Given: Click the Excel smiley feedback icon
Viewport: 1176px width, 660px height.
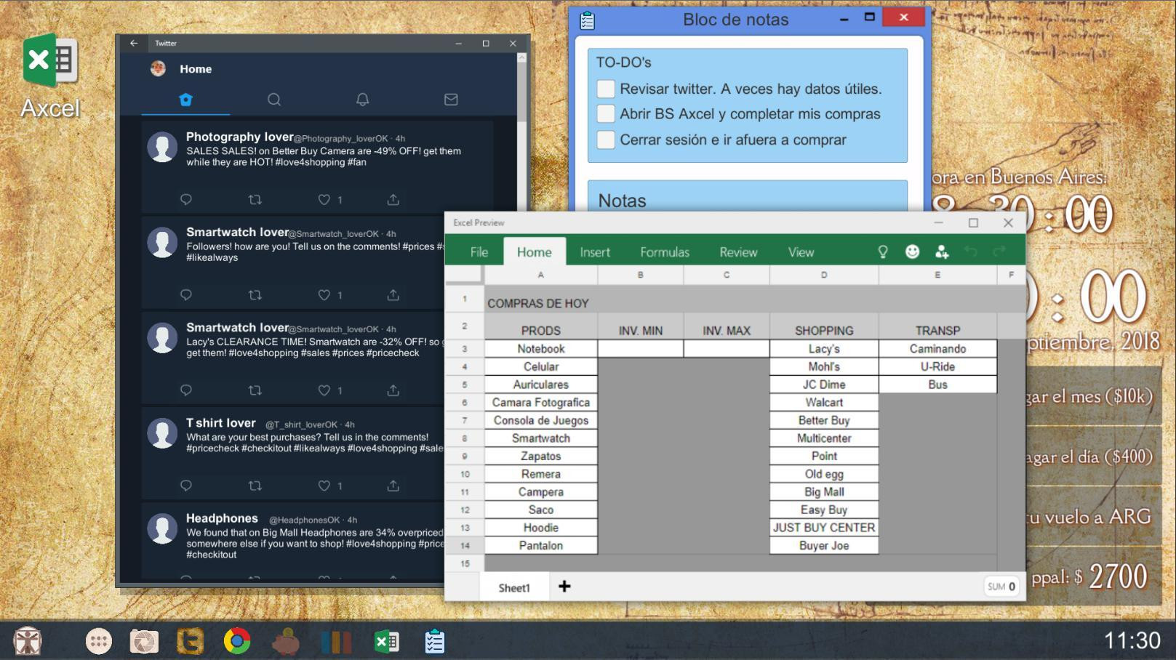Looking at the screenshot, I should coord(912,251).
